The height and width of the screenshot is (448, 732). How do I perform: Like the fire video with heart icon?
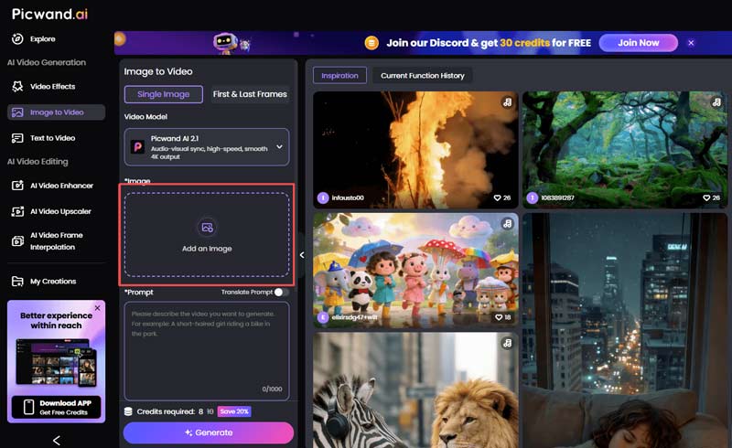coord(497,197)
